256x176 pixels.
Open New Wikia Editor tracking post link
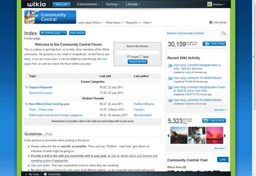(x=49, y=104)
